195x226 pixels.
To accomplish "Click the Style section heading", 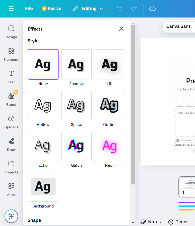I will pyautogui.click(x=33, y=41).
